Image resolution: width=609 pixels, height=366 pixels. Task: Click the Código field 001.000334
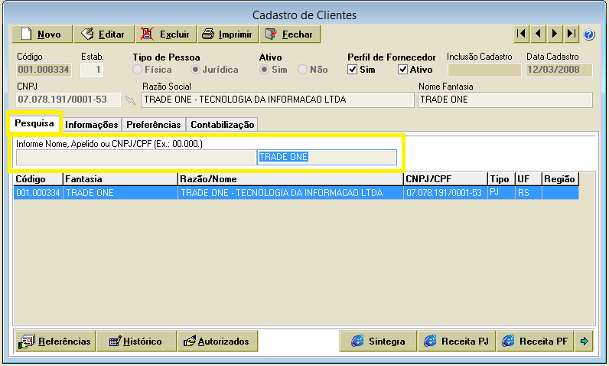(44, 70)
